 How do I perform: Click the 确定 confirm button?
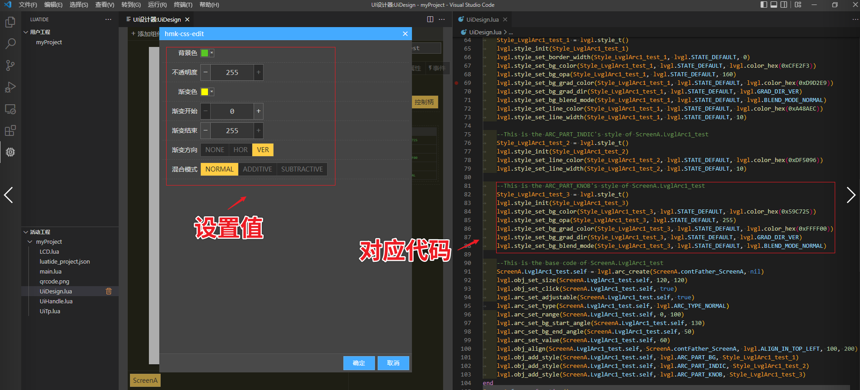coord(359,363)
